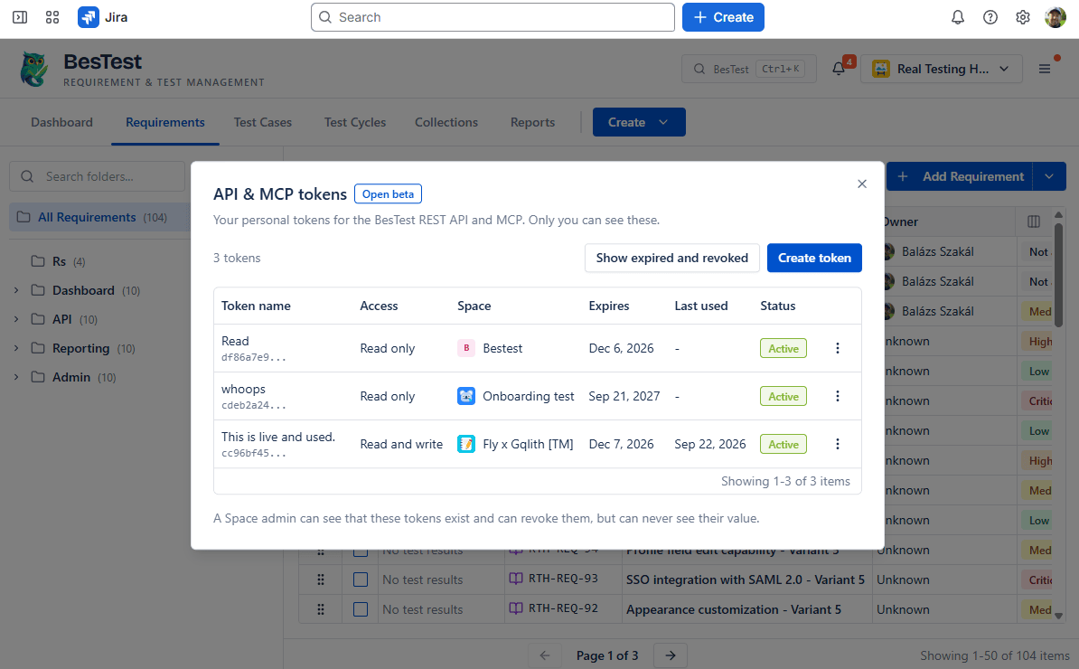
Task: Click the Active status of whoops token
Action: tap(783, 397)
